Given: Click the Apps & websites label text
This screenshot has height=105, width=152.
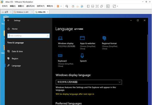Looking at the screenshot, I should pyautogui.click(x=88, y=43).
